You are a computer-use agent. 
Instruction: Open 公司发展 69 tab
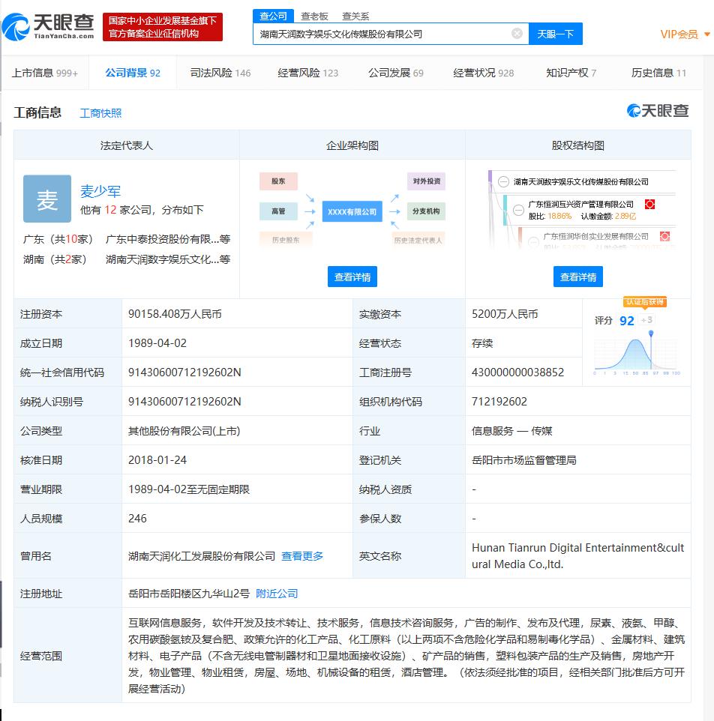coord(396,73)
